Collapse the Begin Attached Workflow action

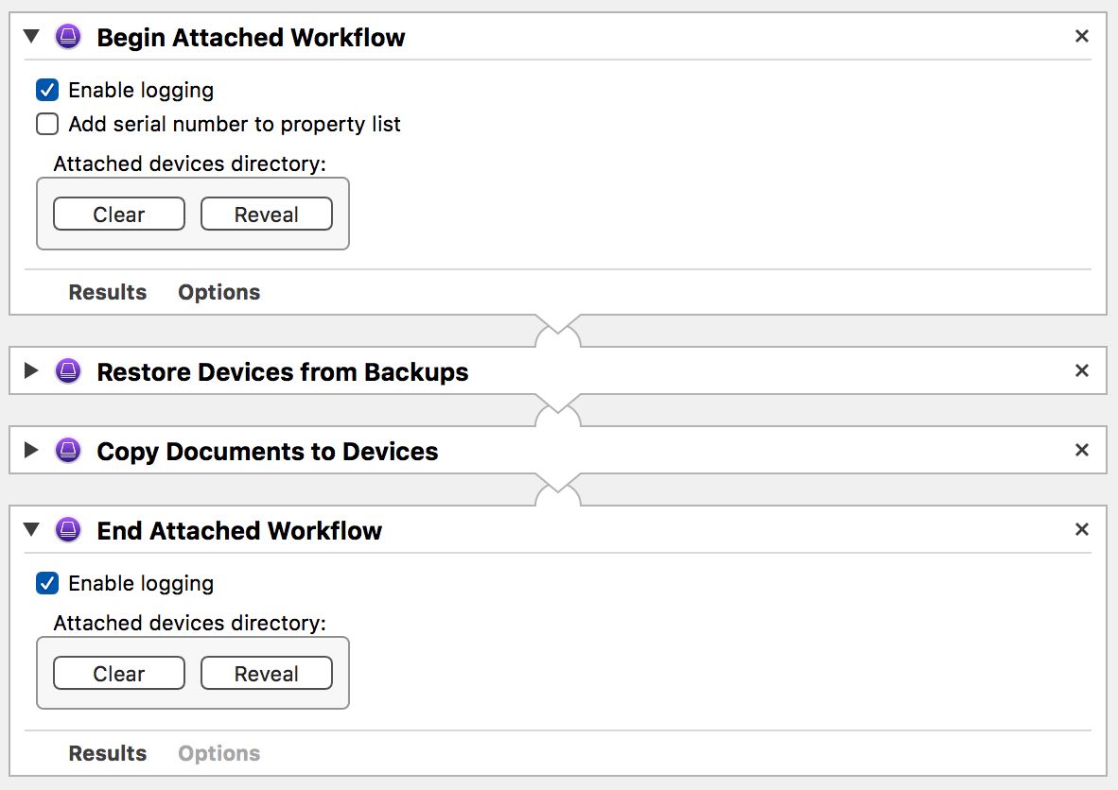[x=30, y=36]
